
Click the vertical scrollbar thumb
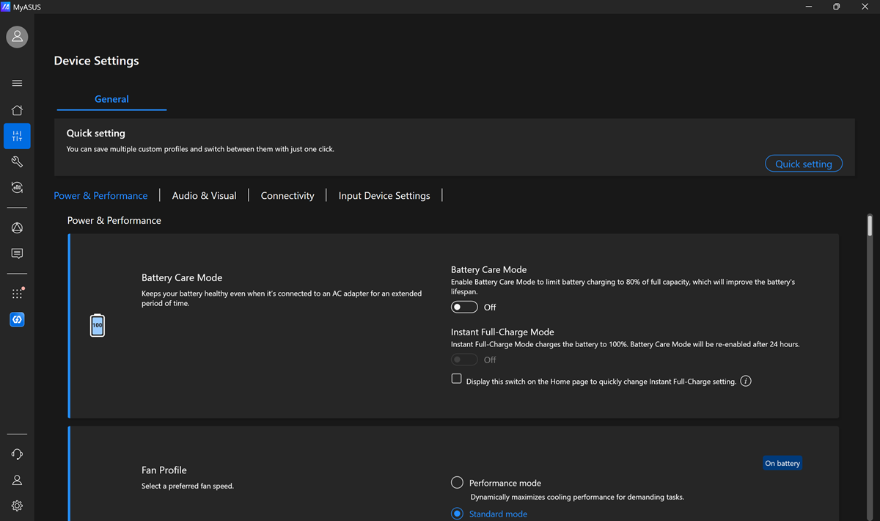[x=870, y=225]
